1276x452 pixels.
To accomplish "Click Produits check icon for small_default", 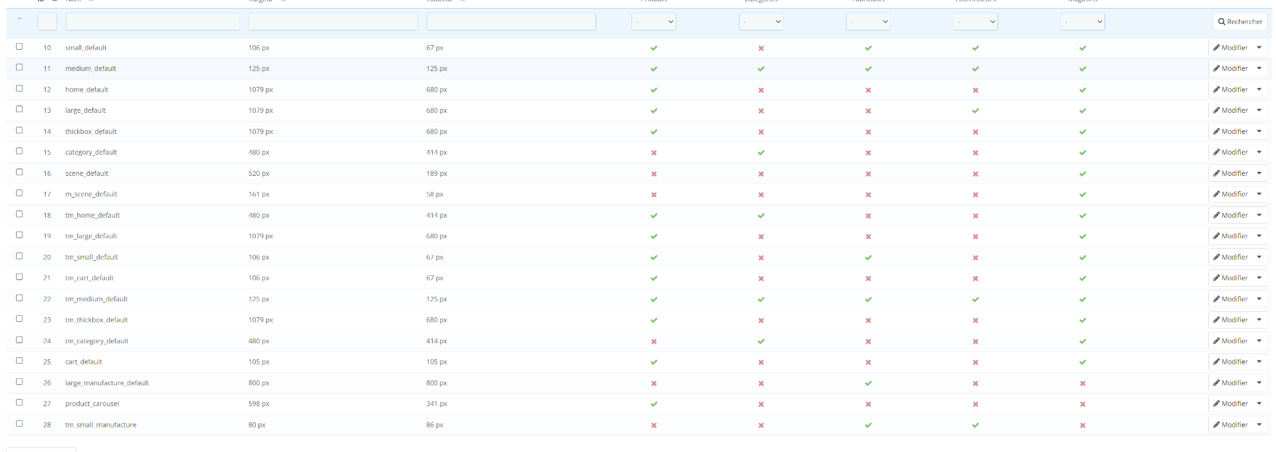I will [654, 48].
